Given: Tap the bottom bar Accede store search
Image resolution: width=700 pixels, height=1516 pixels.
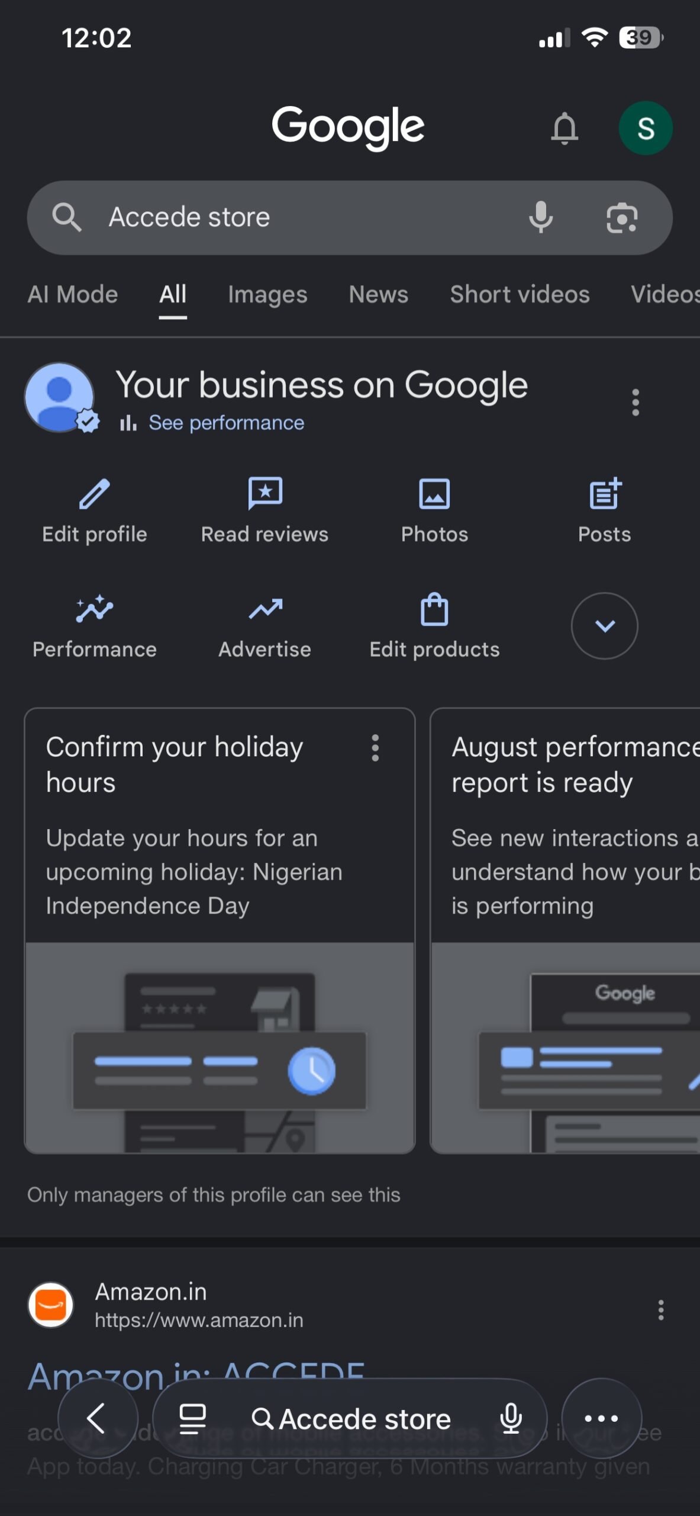Looking at the screenshot, I should coord(351,1419).
